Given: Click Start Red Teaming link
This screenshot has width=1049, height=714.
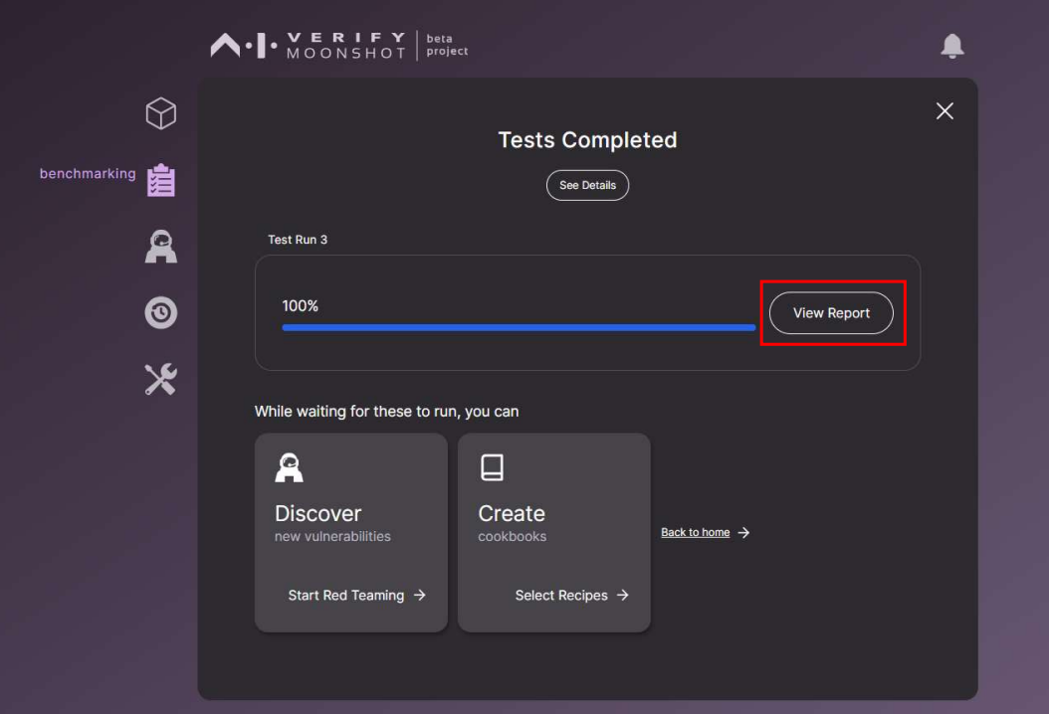Looking at the screenshot, I should pyautogui.click(x=356, y=595).
